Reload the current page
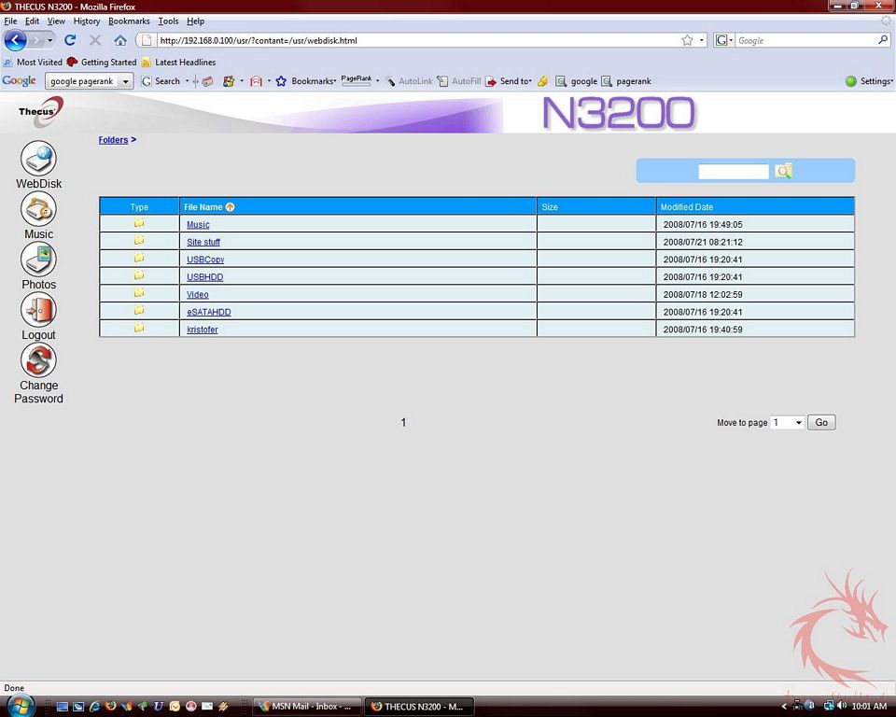896x717 pixels. click(70, 40)
